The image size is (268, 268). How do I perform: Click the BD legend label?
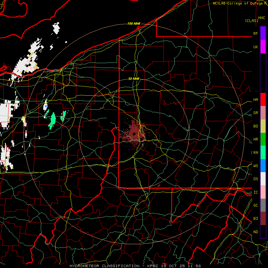pyautogui.click(x=256, y=126)
